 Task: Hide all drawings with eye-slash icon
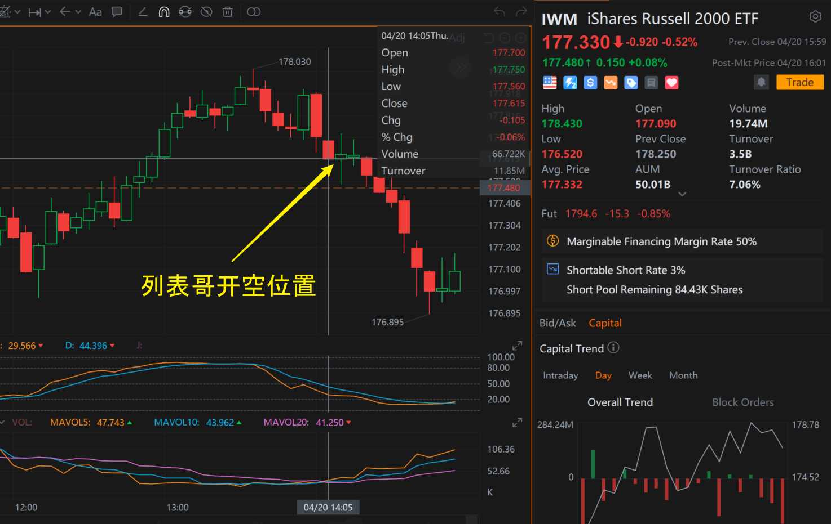[206, 12]
